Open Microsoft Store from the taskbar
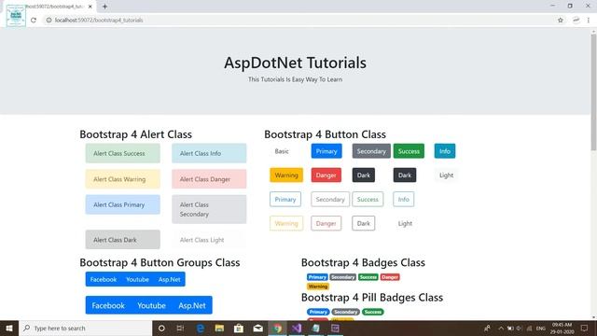 coord(239,328)
